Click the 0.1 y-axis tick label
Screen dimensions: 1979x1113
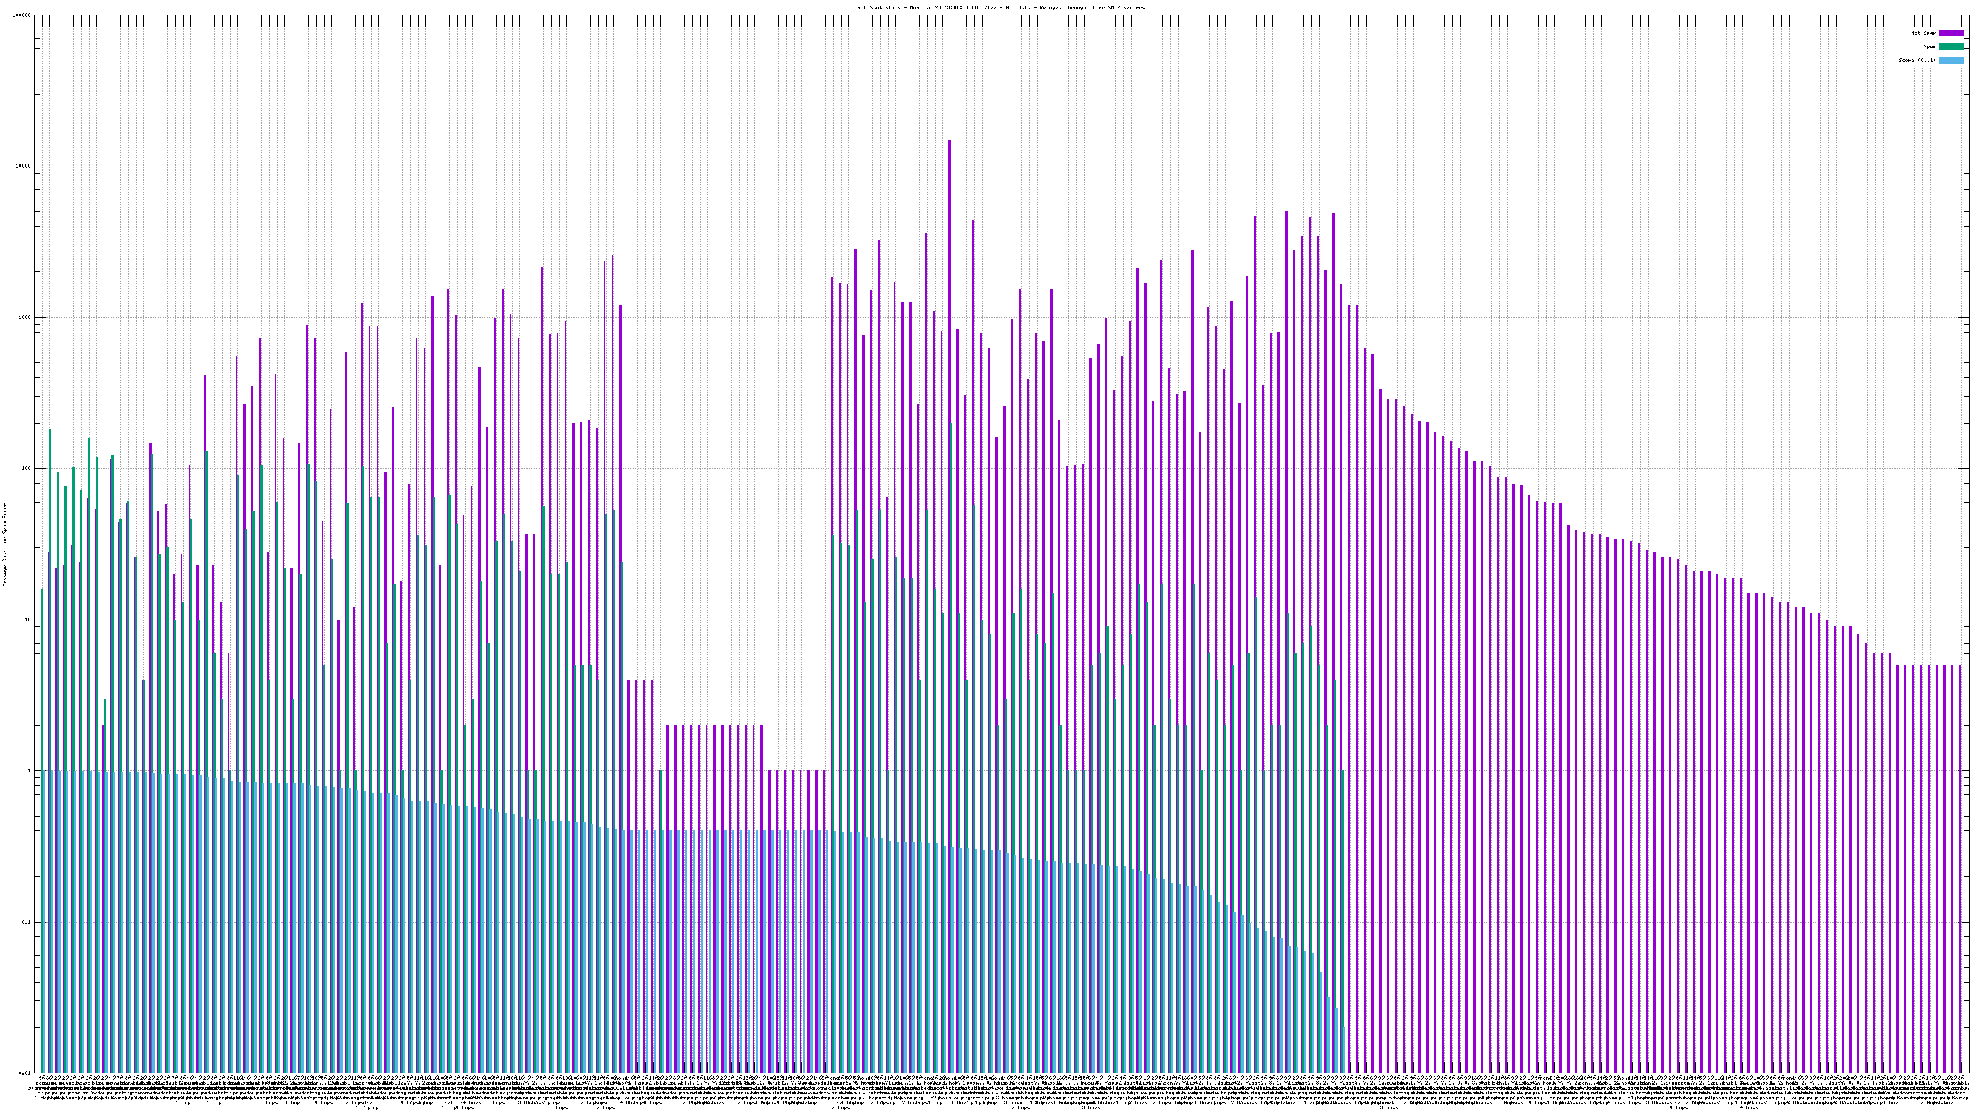(x=27, y=923)
